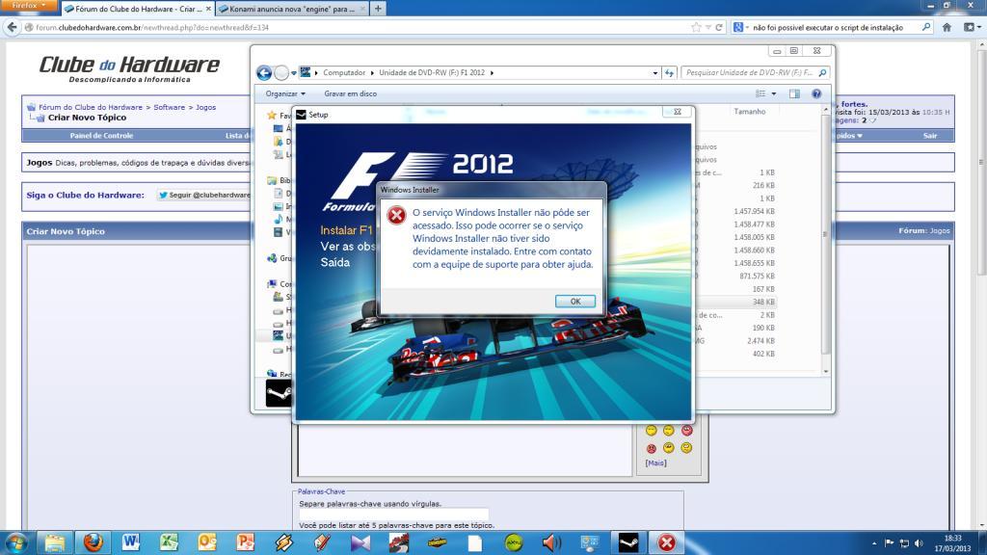The height and width of the screenshot is (555, 987).
Task: Open Explorer help question mark icon
Action: [x=816, y=93]
